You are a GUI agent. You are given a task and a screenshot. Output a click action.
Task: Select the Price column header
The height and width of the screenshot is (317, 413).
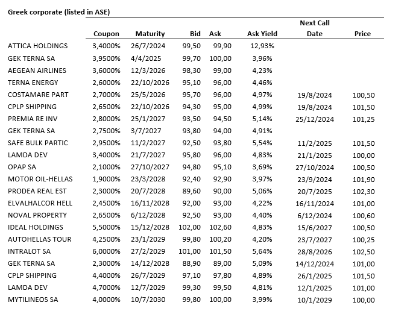click(362, 34)
